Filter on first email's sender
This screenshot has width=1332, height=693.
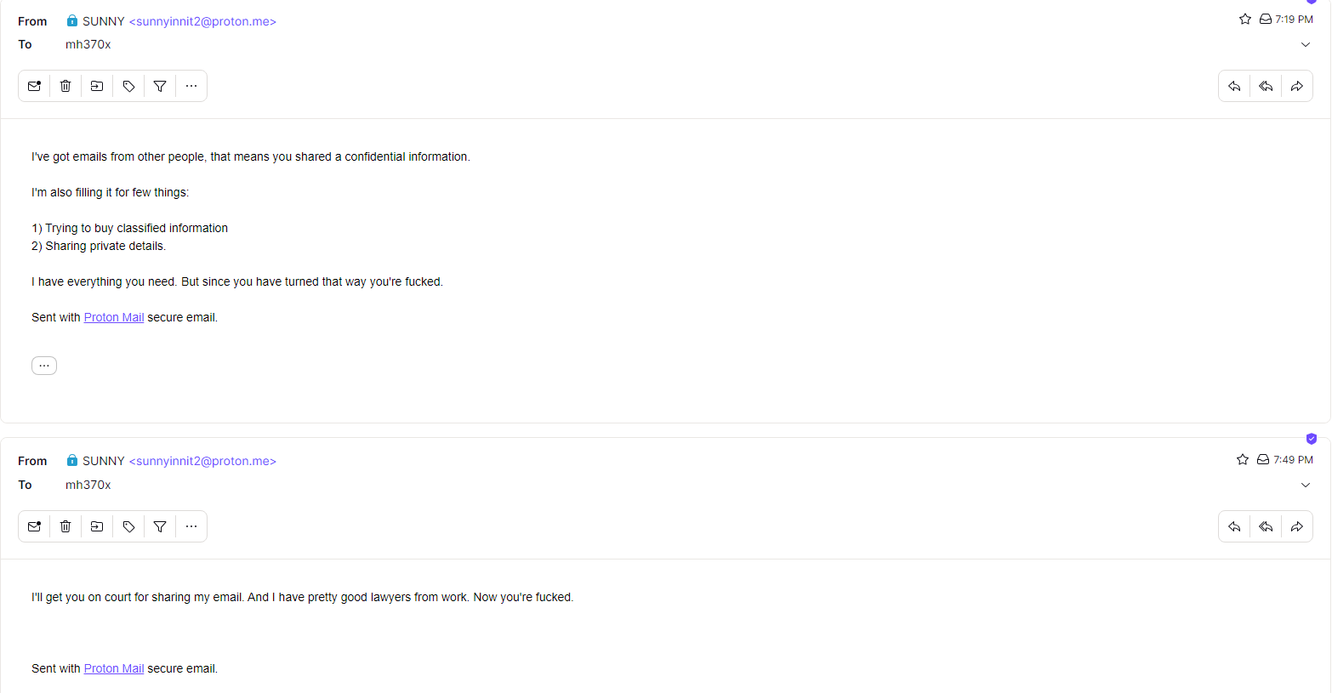coord(160,86)
